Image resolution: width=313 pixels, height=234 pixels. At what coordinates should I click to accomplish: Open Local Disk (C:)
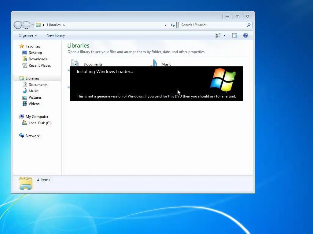[x=40, y=123]
